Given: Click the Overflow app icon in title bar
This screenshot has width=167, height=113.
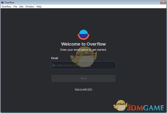Looking at the screenshot, I should point(3,2).
